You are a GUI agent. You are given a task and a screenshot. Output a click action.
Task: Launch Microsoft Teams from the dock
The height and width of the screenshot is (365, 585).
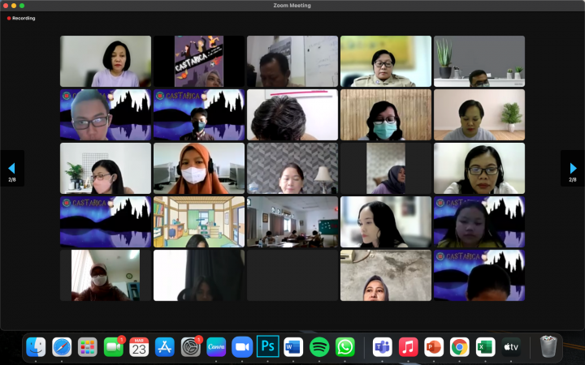[x=382, y=347]
